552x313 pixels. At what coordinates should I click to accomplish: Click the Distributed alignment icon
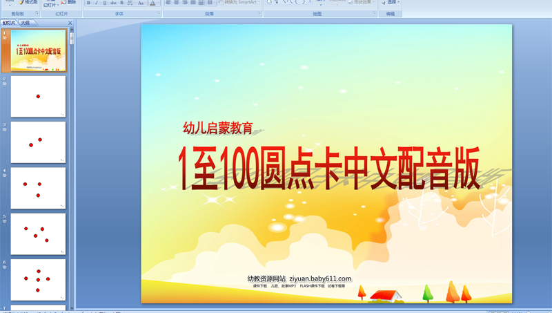(x=201, y=3)
